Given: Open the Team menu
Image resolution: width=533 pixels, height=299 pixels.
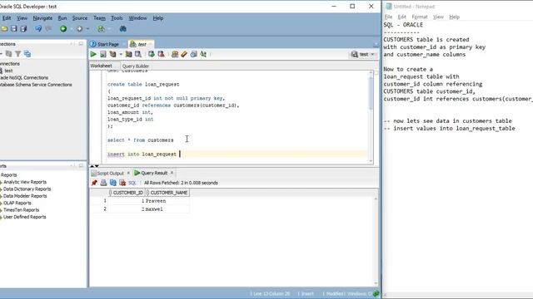Looking at the screenshot, I should [99, 18].
